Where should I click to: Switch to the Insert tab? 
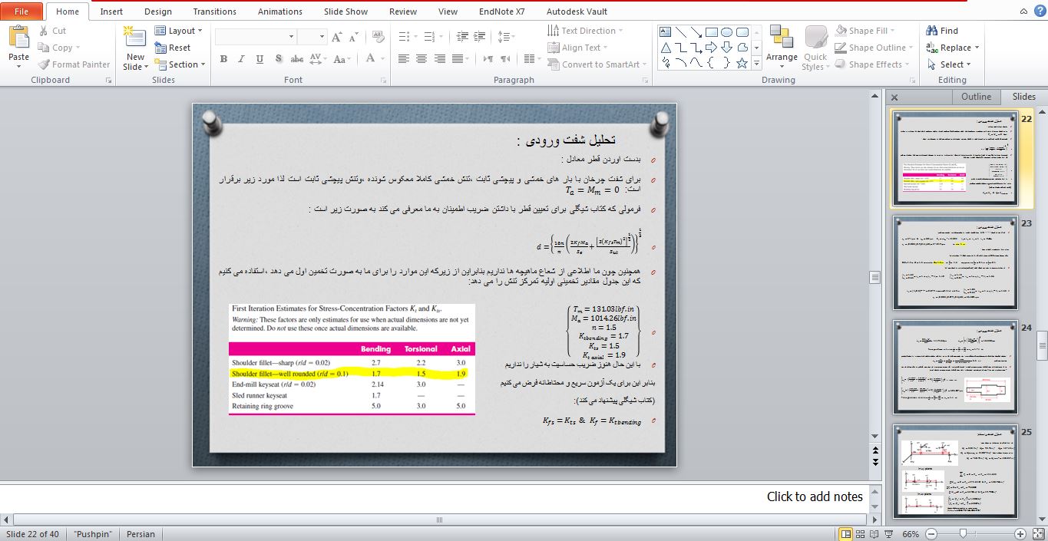coord(111,12)
